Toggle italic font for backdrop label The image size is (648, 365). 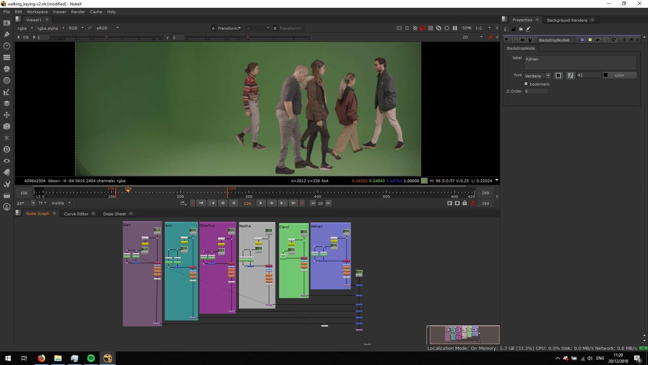[x=570, y=75]
